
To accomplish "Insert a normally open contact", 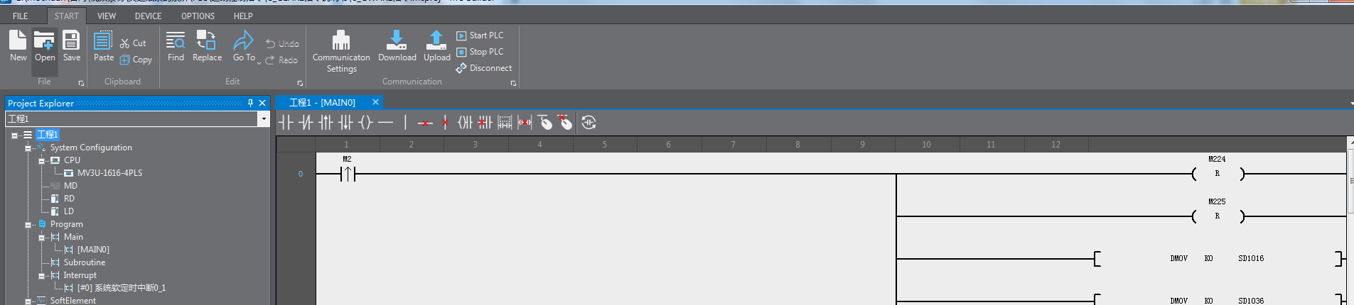I will point(286,123).
